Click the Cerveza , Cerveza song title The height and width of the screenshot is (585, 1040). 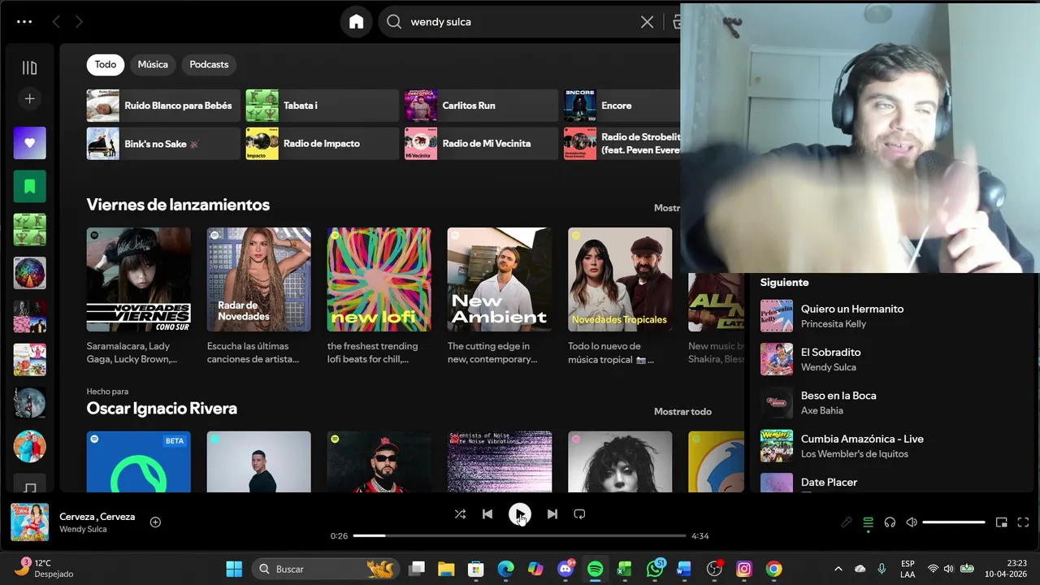[x=97, y=517]
